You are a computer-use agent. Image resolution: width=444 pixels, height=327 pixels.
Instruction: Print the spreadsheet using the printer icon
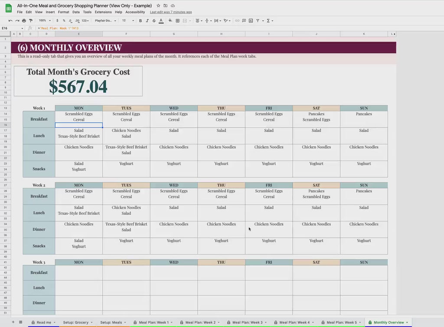pos(24,20)
